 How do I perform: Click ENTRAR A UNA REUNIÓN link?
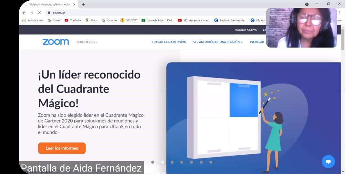(x=169, y=42)
